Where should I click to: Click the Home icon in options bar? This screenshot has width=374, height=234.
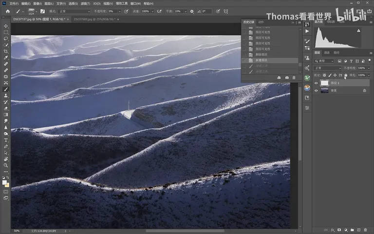(x=8, y=11)
